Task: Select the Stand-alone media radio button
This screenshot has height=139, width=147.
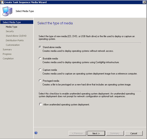Action: point(40,47)
